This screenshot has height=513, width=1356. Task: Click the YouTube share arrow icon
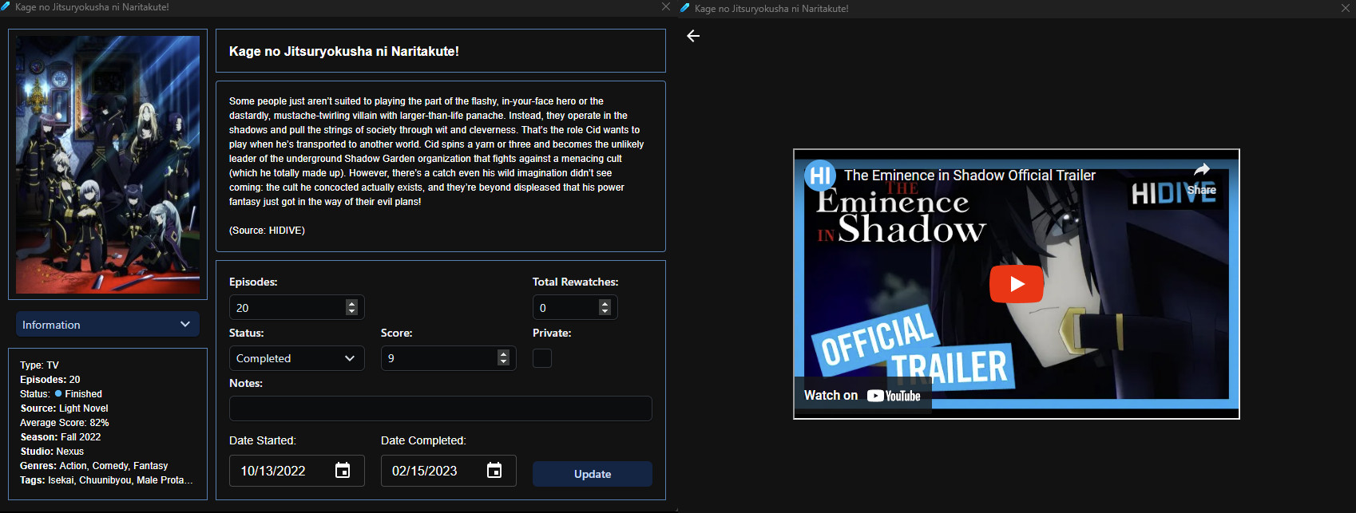[x=1201, y=170]
